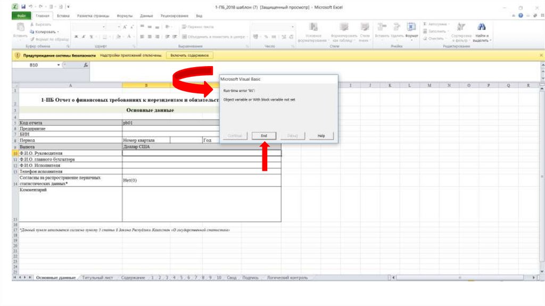Open the Find and Select dropdown arrow
Screen dimensions: 545x306
point(490,41)
